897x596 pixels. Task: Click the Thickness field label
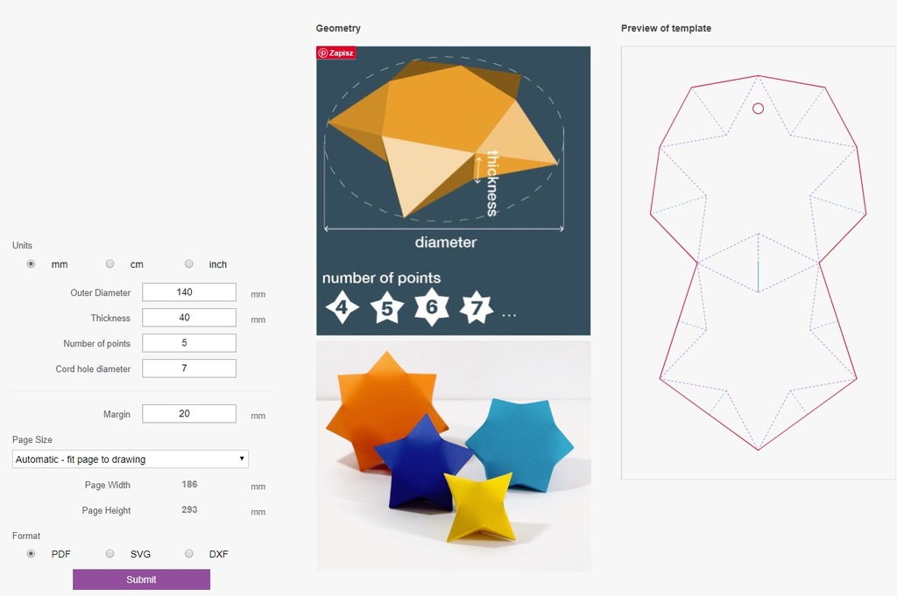110,318
